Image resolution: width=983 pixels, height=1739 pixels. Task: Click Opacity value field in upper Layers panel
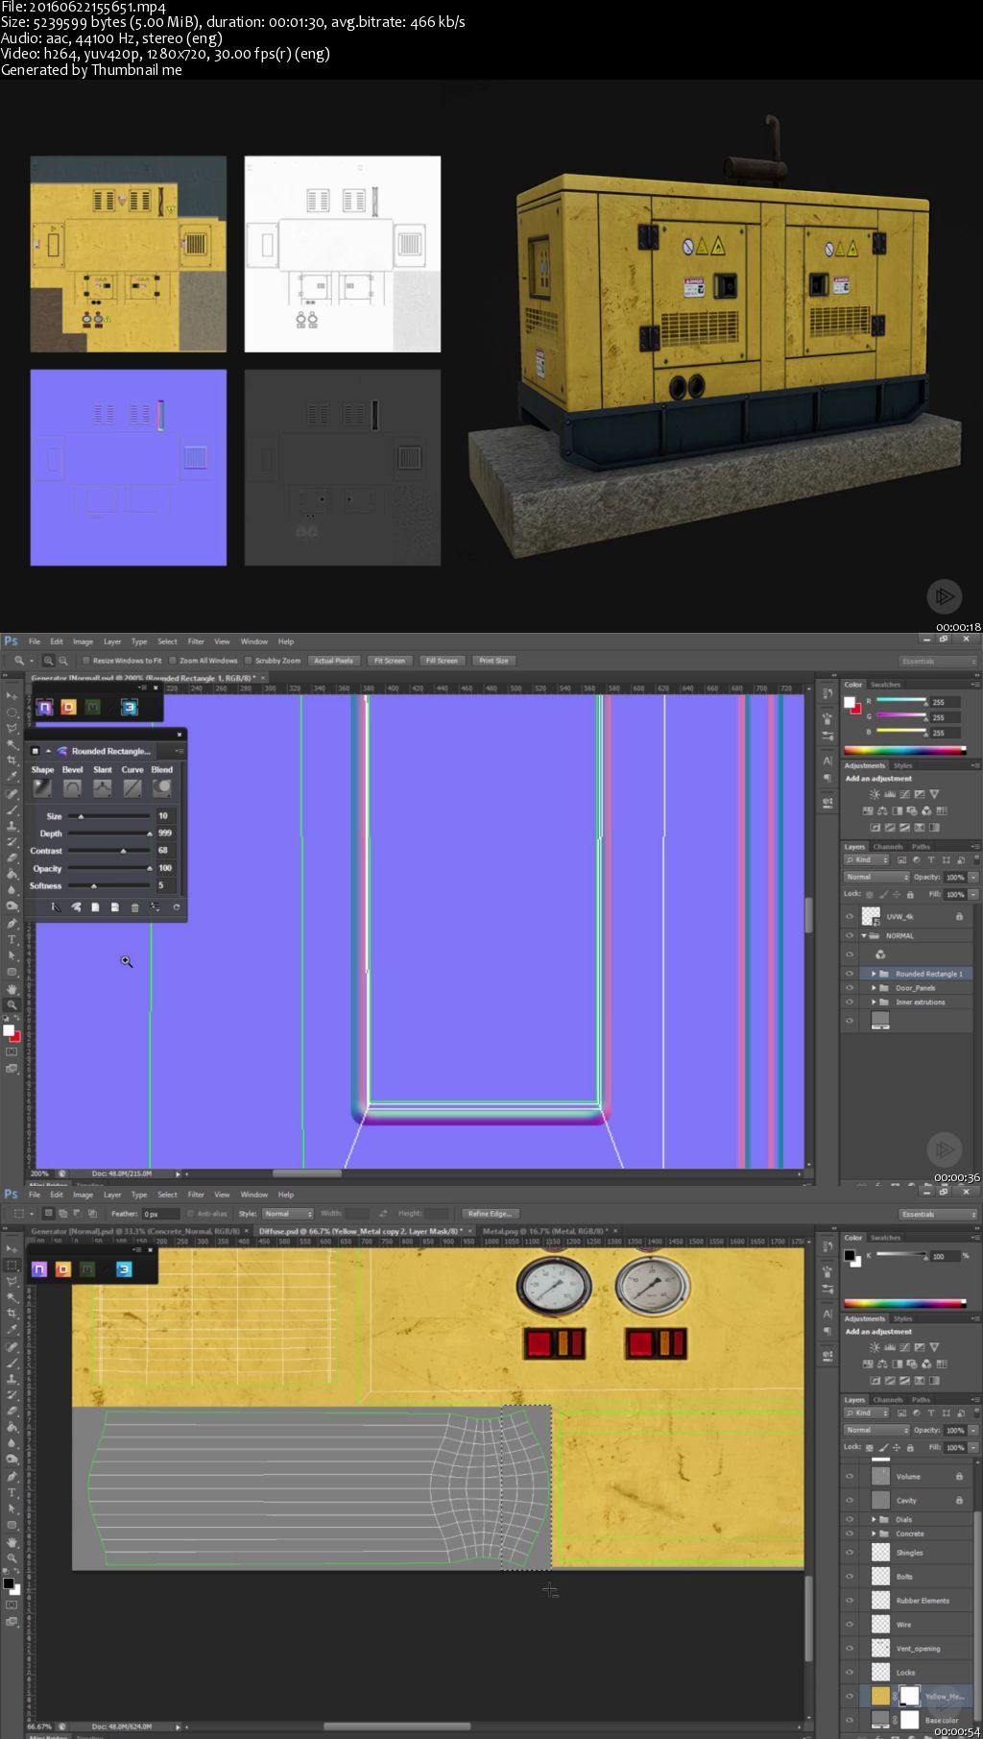click(x=954, y=877)
